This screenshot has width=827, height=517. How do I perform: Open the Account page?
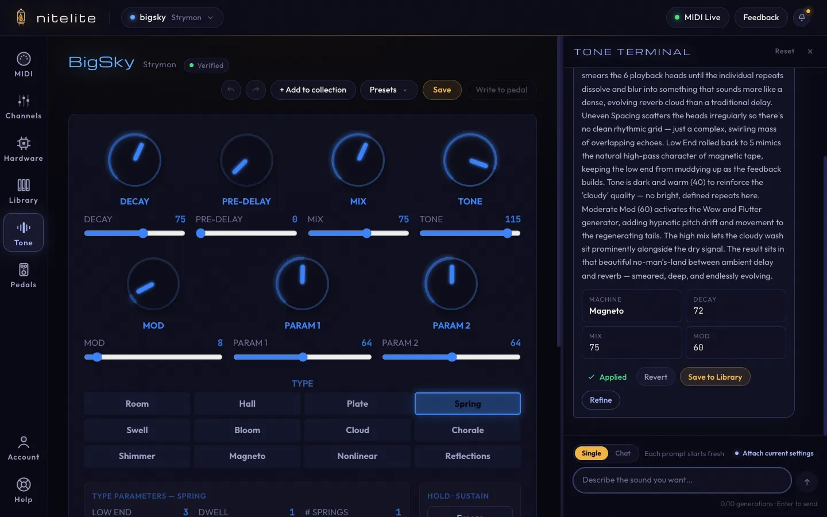(24, 448)
